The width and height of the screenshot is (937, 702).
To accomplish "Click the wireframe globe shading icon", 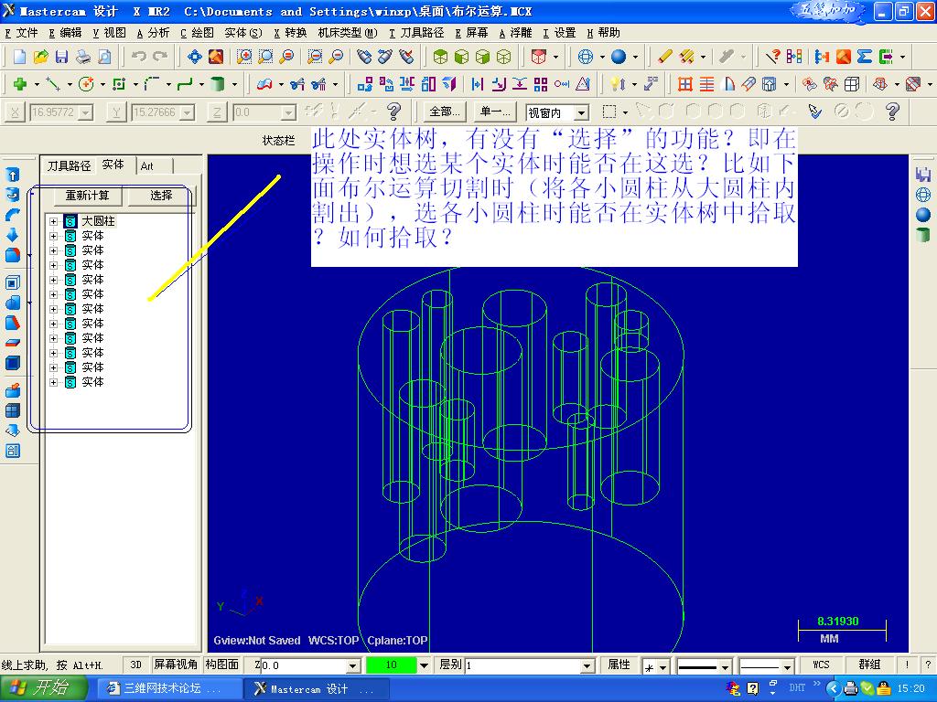I will (x=586, y=57).
